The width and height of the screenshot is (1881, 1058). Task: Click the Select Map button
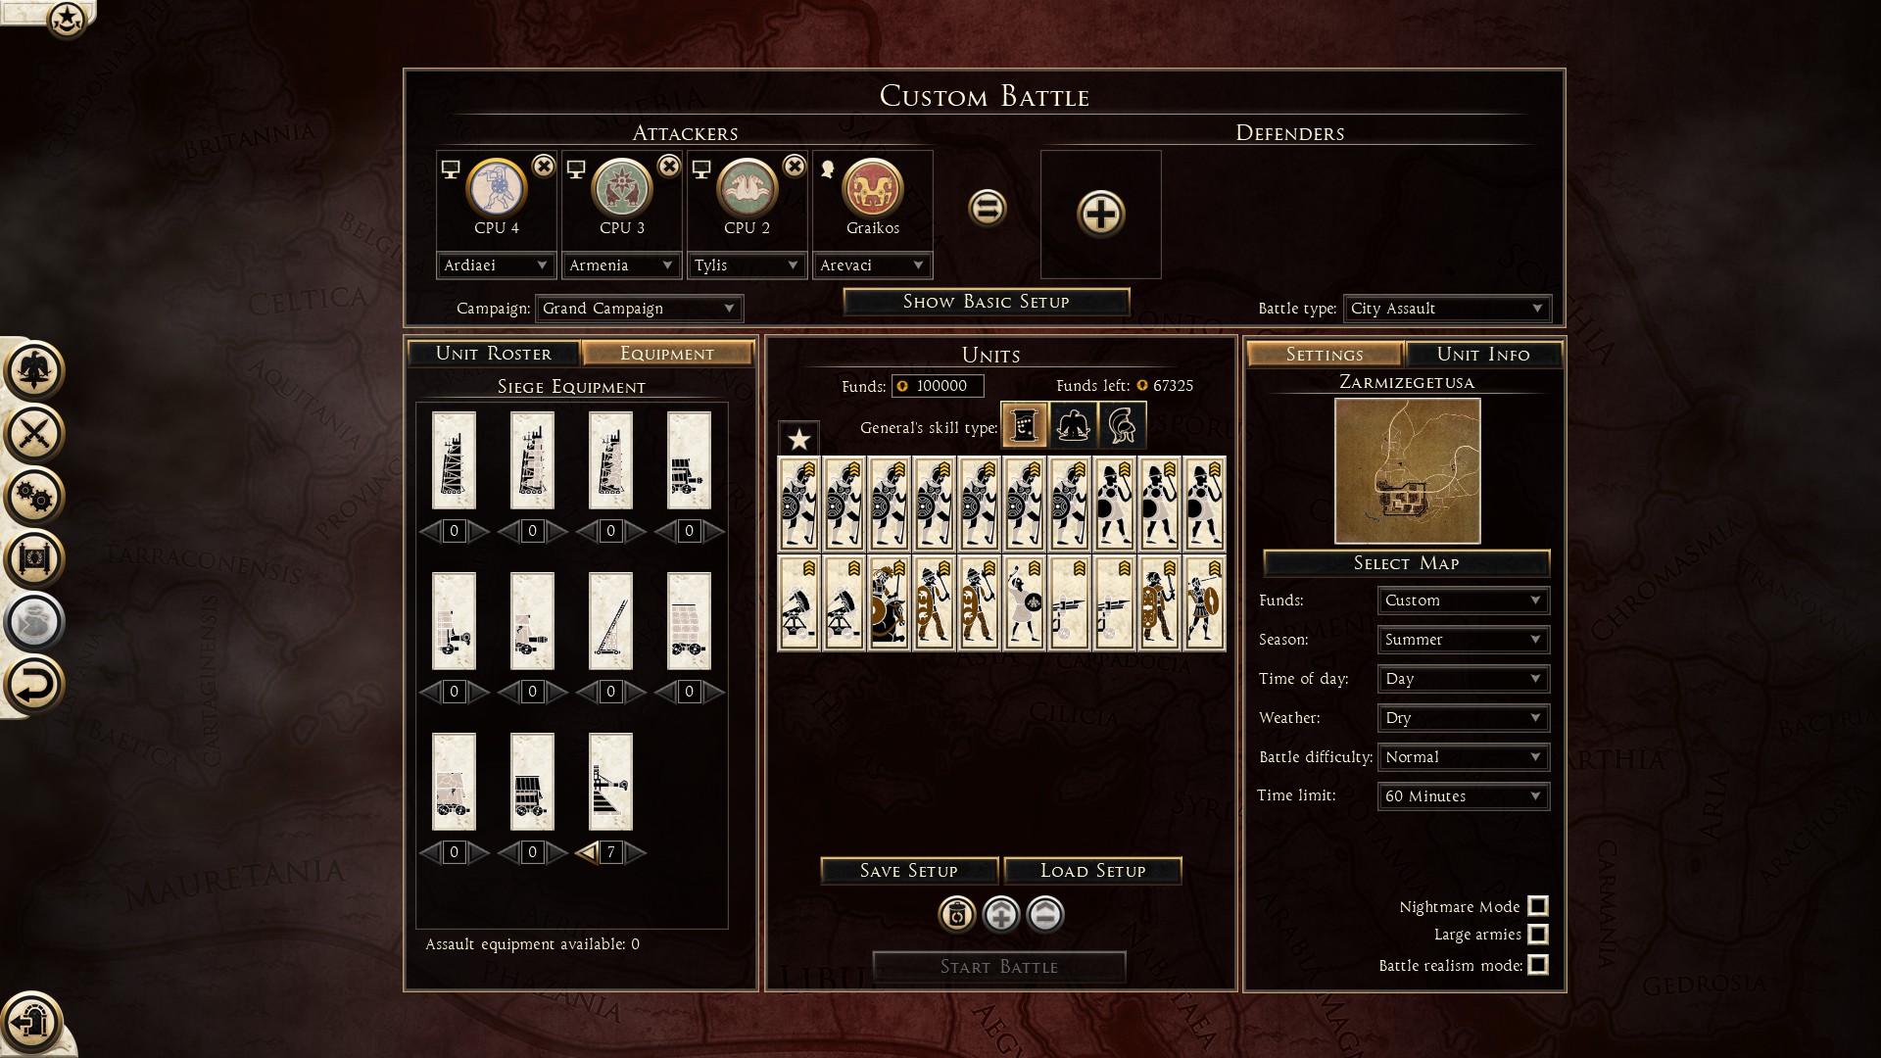click(1406, 563)
